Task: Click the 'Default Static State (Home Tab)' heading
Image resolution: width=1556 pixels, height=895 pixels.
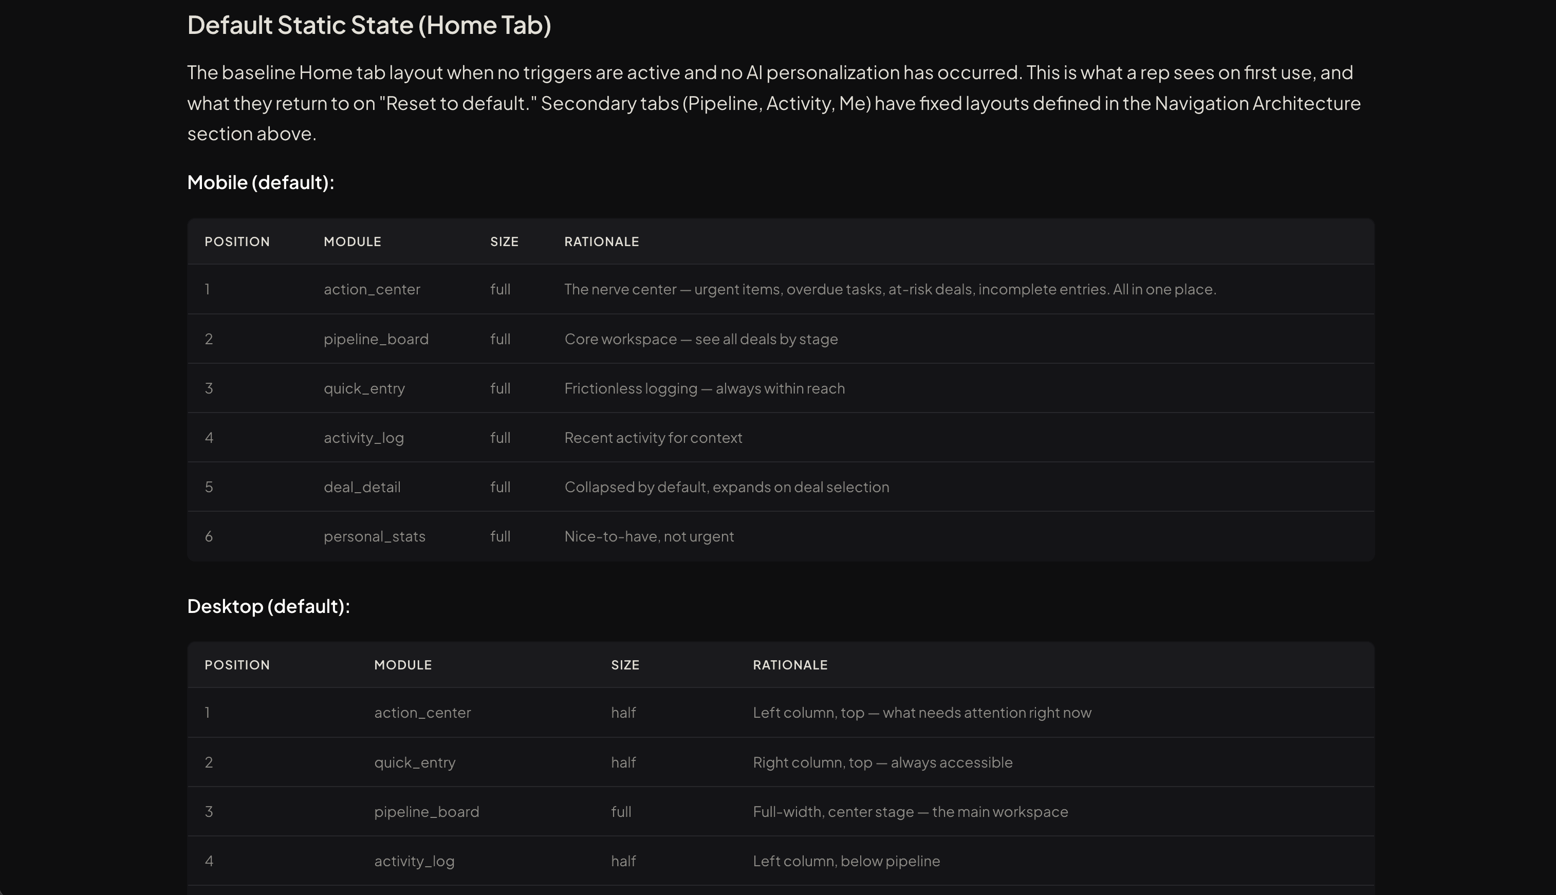Action: pos(369,25)
